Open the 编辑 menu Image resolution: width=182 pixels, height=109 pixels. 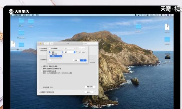click(24, 15)
